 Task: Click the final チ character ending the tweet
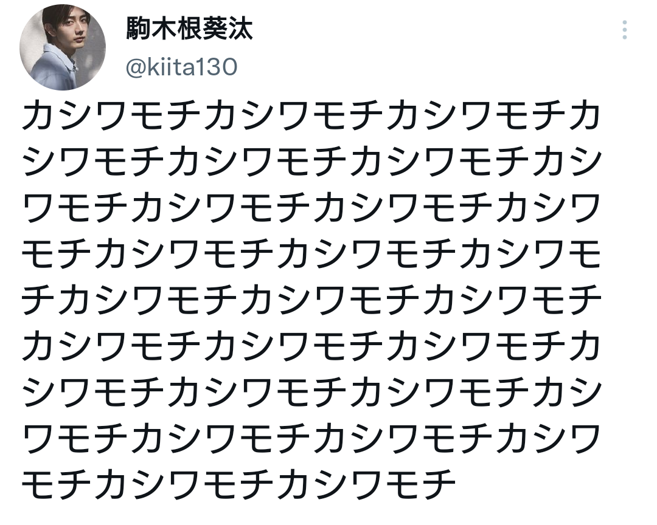tap(438, 485)
